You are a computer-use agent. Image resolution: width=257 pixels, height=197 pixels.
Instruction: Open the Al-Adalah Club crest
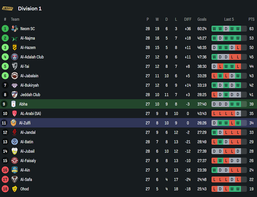tap(14, 57)
